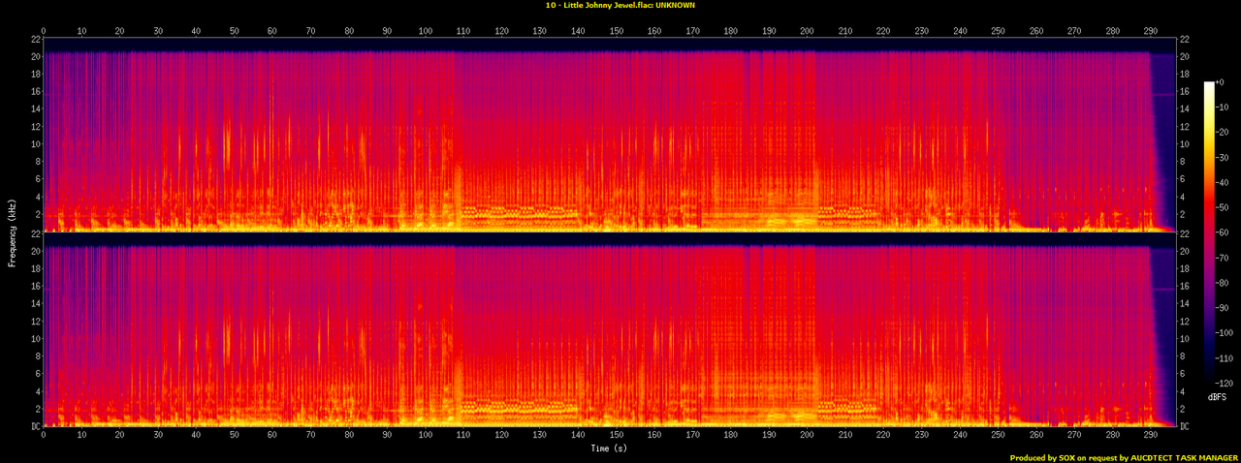Select the "-10" value on the dBFS scale
This screenshot has height=463, width=1241.
tap(1223, 108)
